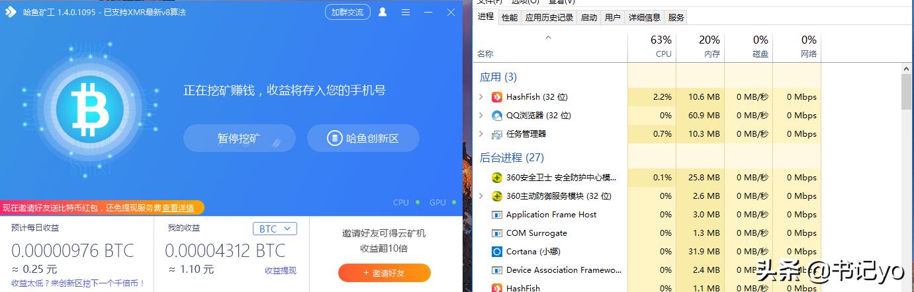The image size is (914, 292).
Task: Click the user account profile icon
Action: pyautogui.click(x=383, y=12)
